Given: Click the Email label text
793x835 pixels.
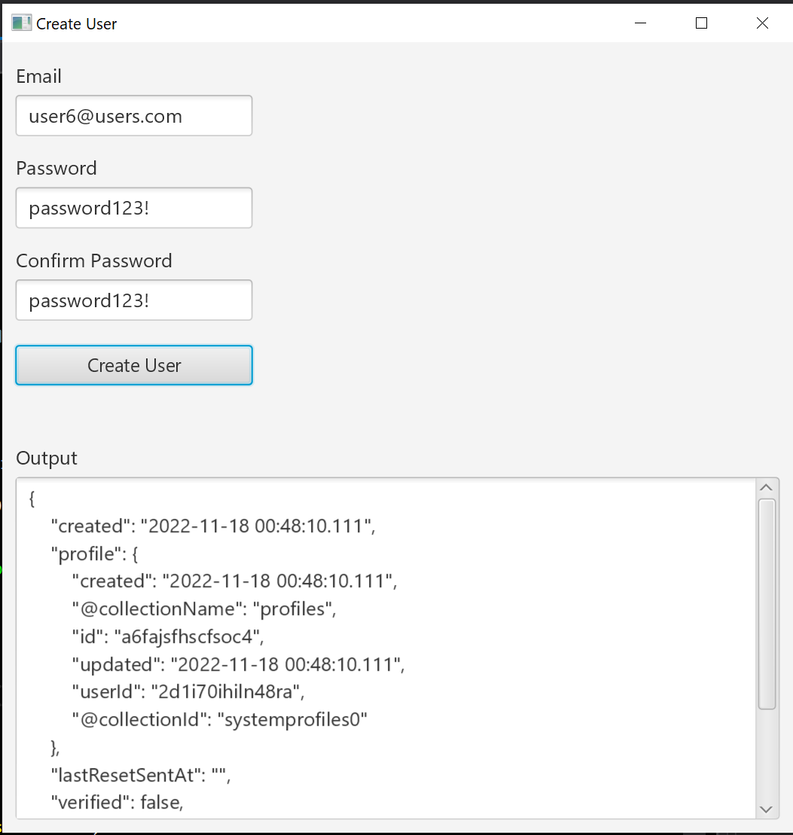Looking at the screenshot, I should pyautogui.click(x=39, y=77).
